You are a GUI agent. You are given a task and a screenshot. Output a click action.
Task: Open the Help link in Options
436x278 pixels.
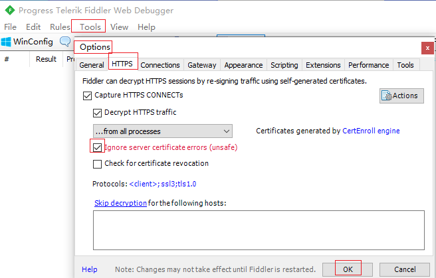[90, 269]
